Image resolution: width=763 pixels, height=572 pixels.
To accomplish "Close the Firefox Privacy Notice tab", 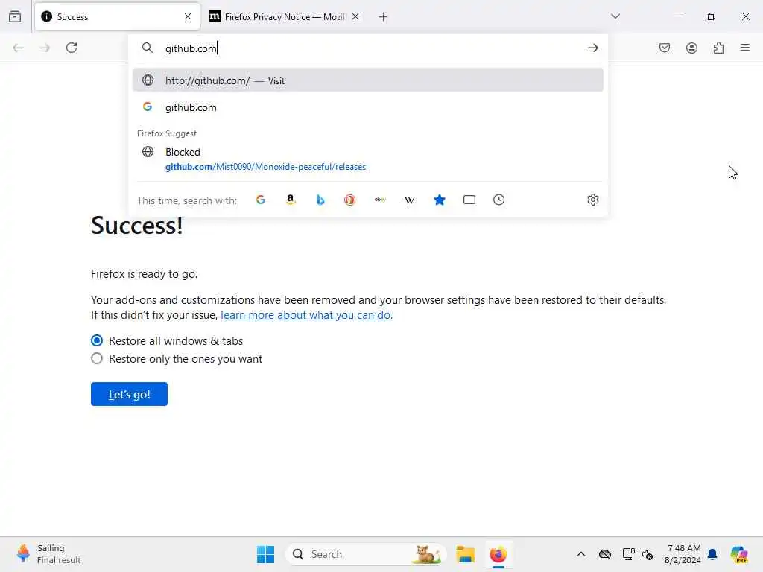I will click(355, 16).
